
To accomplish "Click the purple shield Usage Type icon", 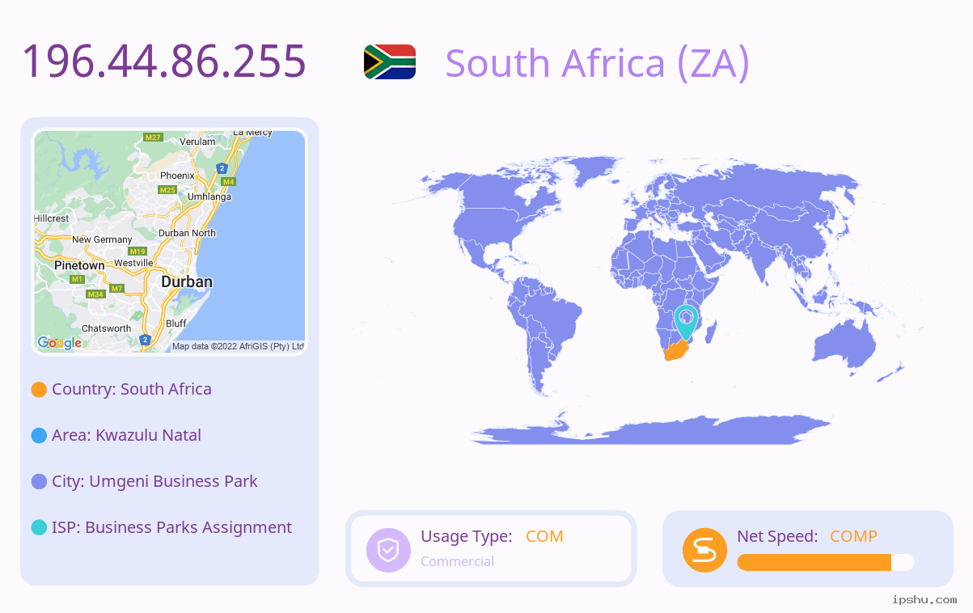I will 388,550.
